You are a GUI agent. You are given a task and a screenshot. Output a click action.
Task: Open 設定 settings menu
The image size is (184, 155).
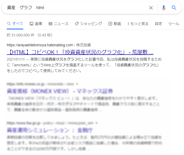click(x=158, y=24)
